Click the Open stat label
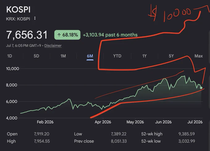 12,134
